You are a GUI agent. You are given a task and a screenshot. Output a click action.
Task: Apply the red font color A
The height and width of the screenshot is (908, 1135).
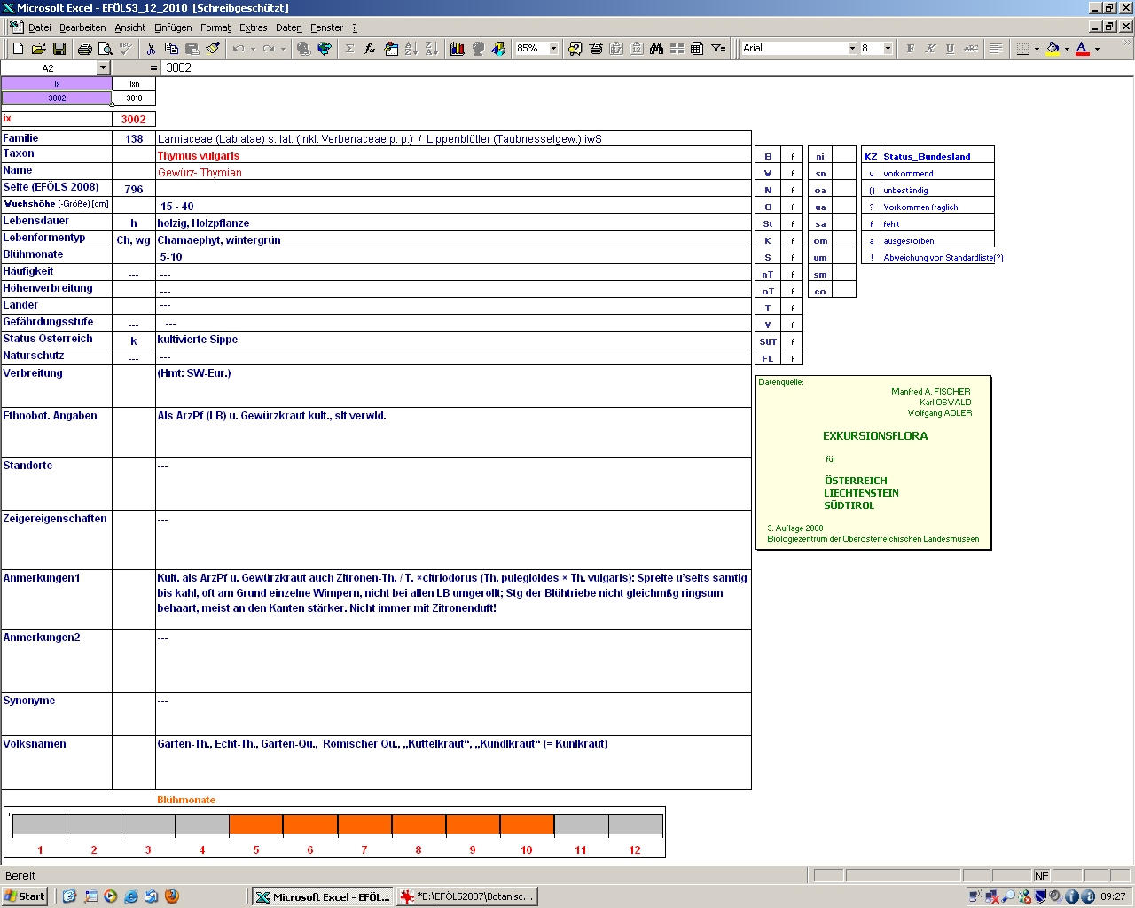[1083, 49]
